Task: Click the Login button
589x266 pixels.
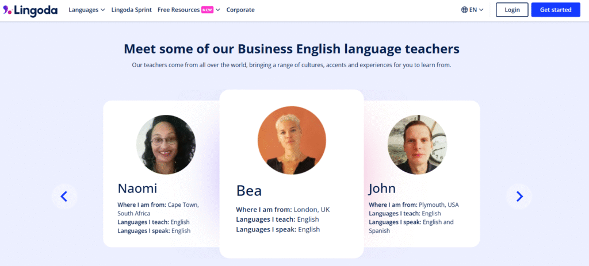Action: 511,10
